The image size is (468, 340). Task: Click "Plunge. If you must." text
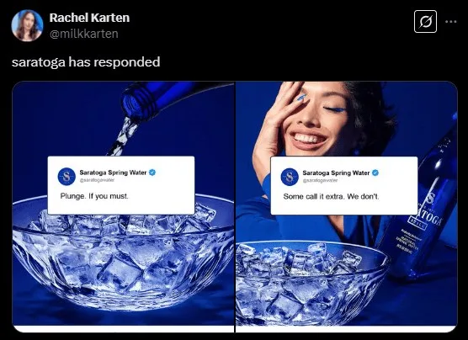point(94,196)
